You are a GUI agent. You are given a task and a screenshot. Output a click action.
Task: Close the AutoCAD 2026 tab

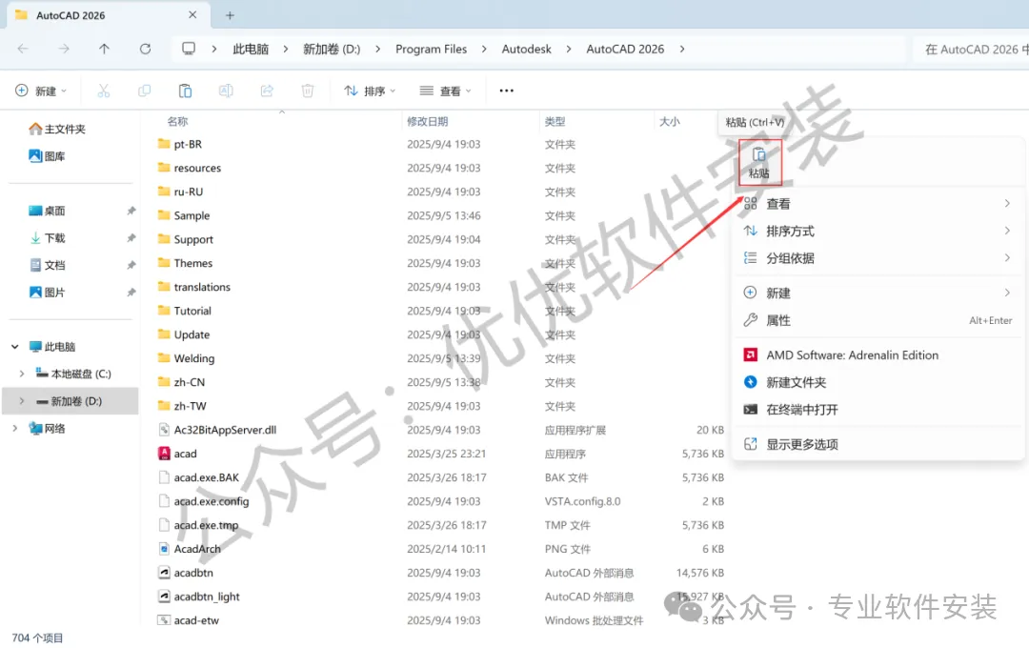coord(192,14)
